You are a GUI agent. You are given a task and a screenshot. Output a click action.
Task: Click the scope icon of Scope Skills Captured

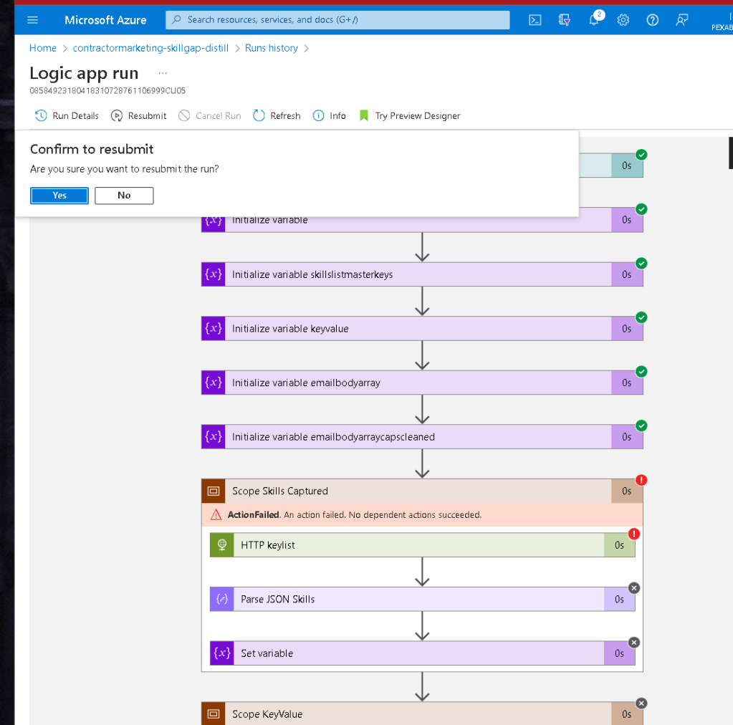tap(214, 491)
